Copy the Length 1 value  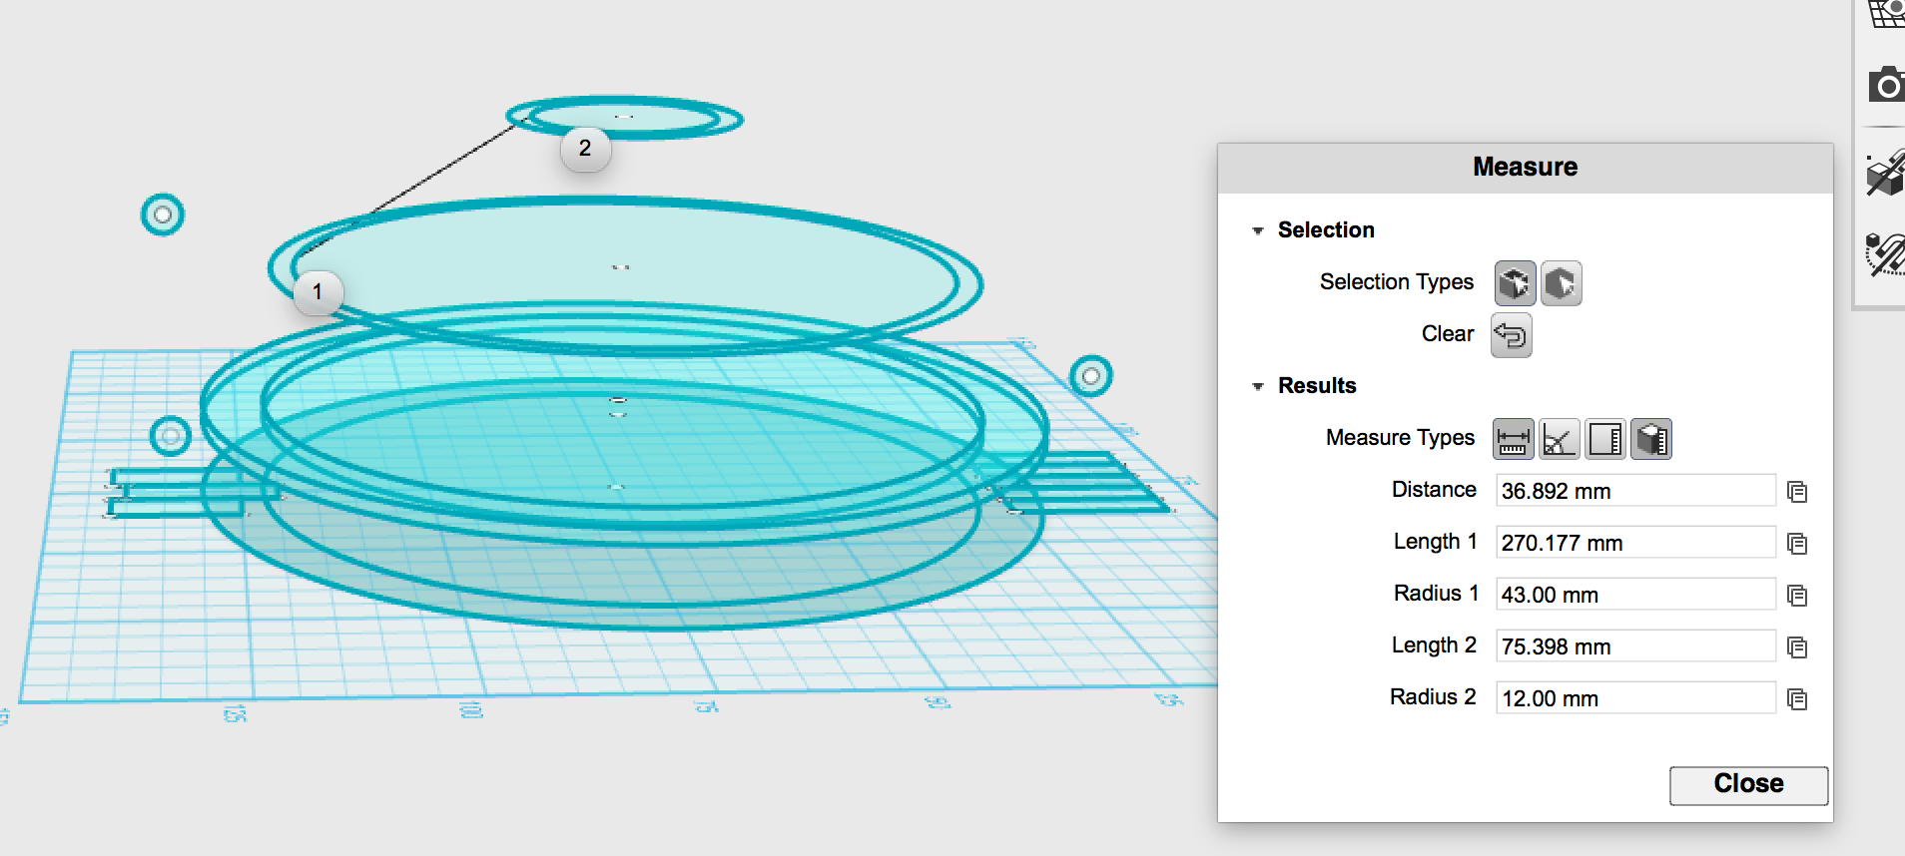[x=1797, y=544]
